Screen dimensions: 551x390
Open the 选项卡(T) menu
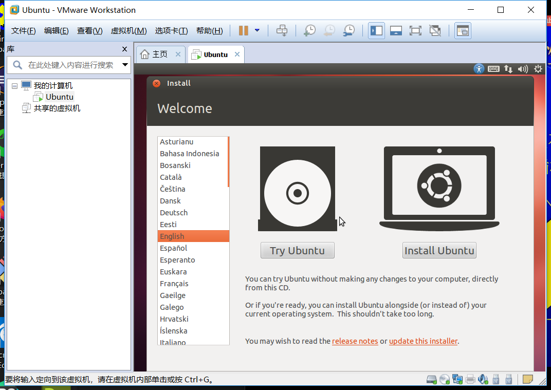click(x=172, y=31)
